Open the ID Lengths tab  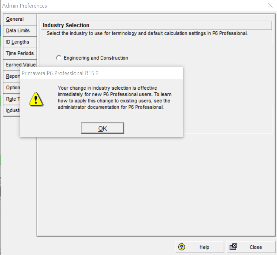20,42
